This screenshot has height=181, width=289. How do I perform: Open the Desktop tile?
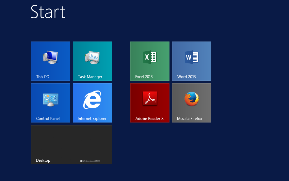[72, 145]
